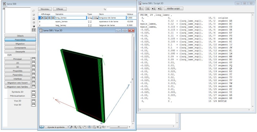Open the Principal script
The image size is (257, 132).
18,59
